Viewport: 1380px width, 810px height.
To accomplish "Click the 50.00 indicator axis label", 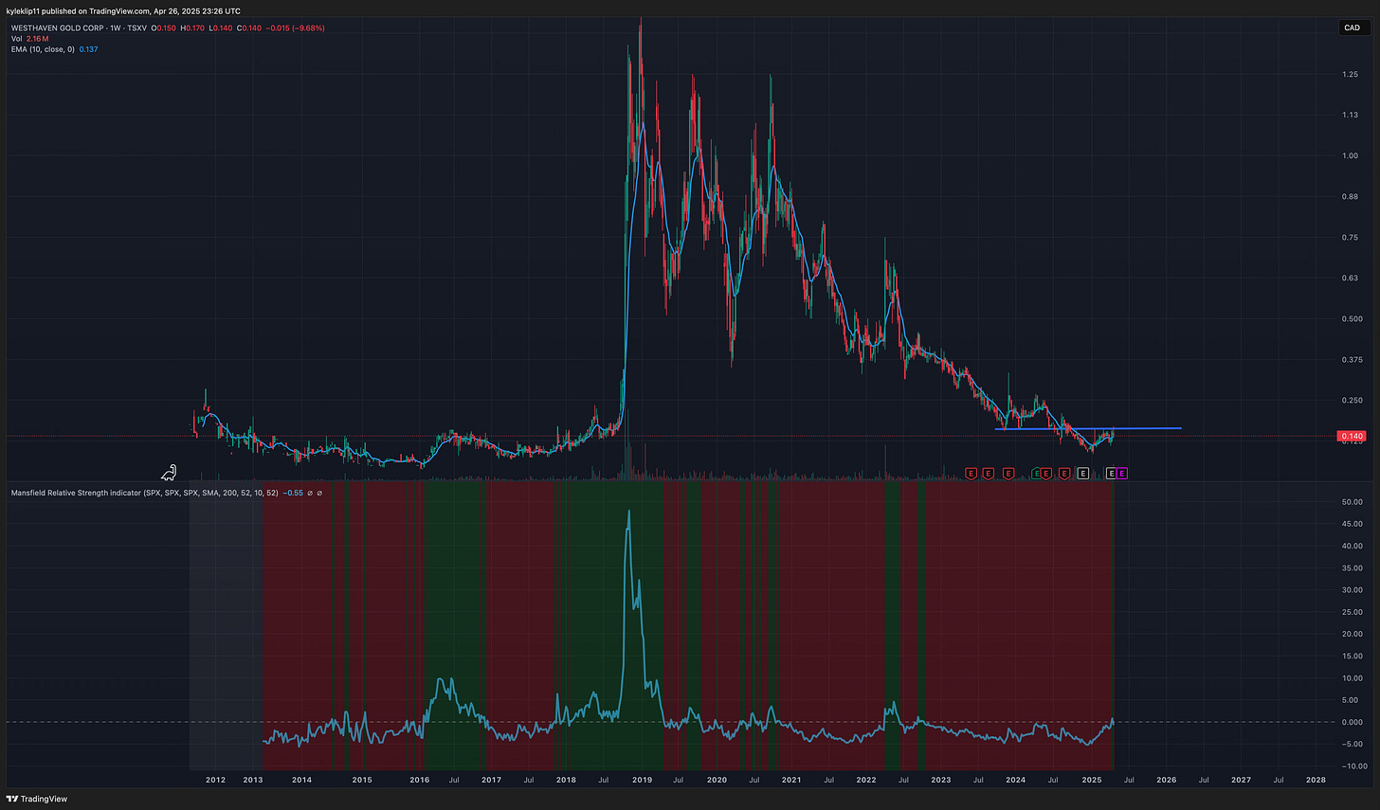I will point(1353,502).
